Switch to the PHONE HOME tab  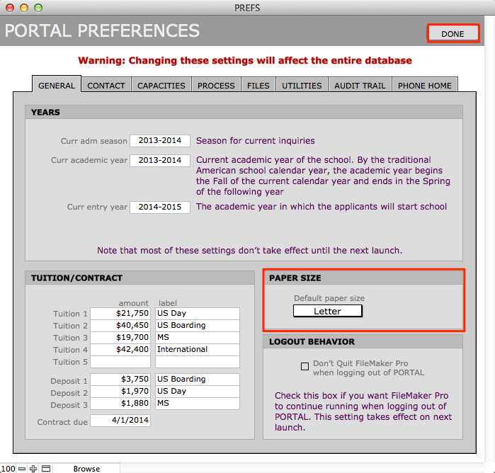[x=424, y=86]
